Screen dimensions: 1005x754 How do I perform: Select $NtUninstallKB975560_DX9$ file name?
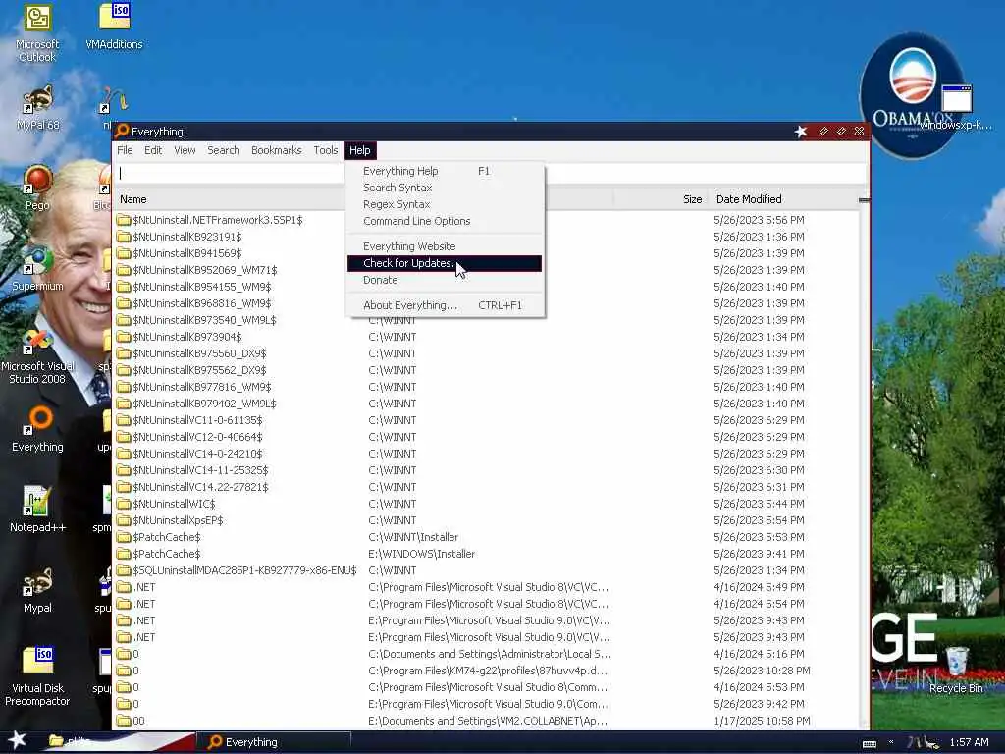(x=199, y=353)
